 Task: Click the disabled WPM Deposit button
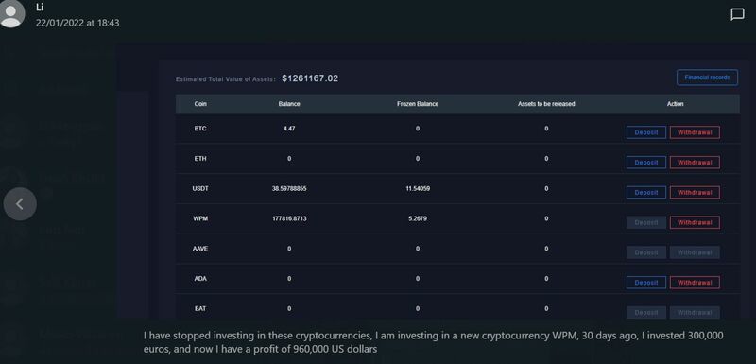[646, 222]
